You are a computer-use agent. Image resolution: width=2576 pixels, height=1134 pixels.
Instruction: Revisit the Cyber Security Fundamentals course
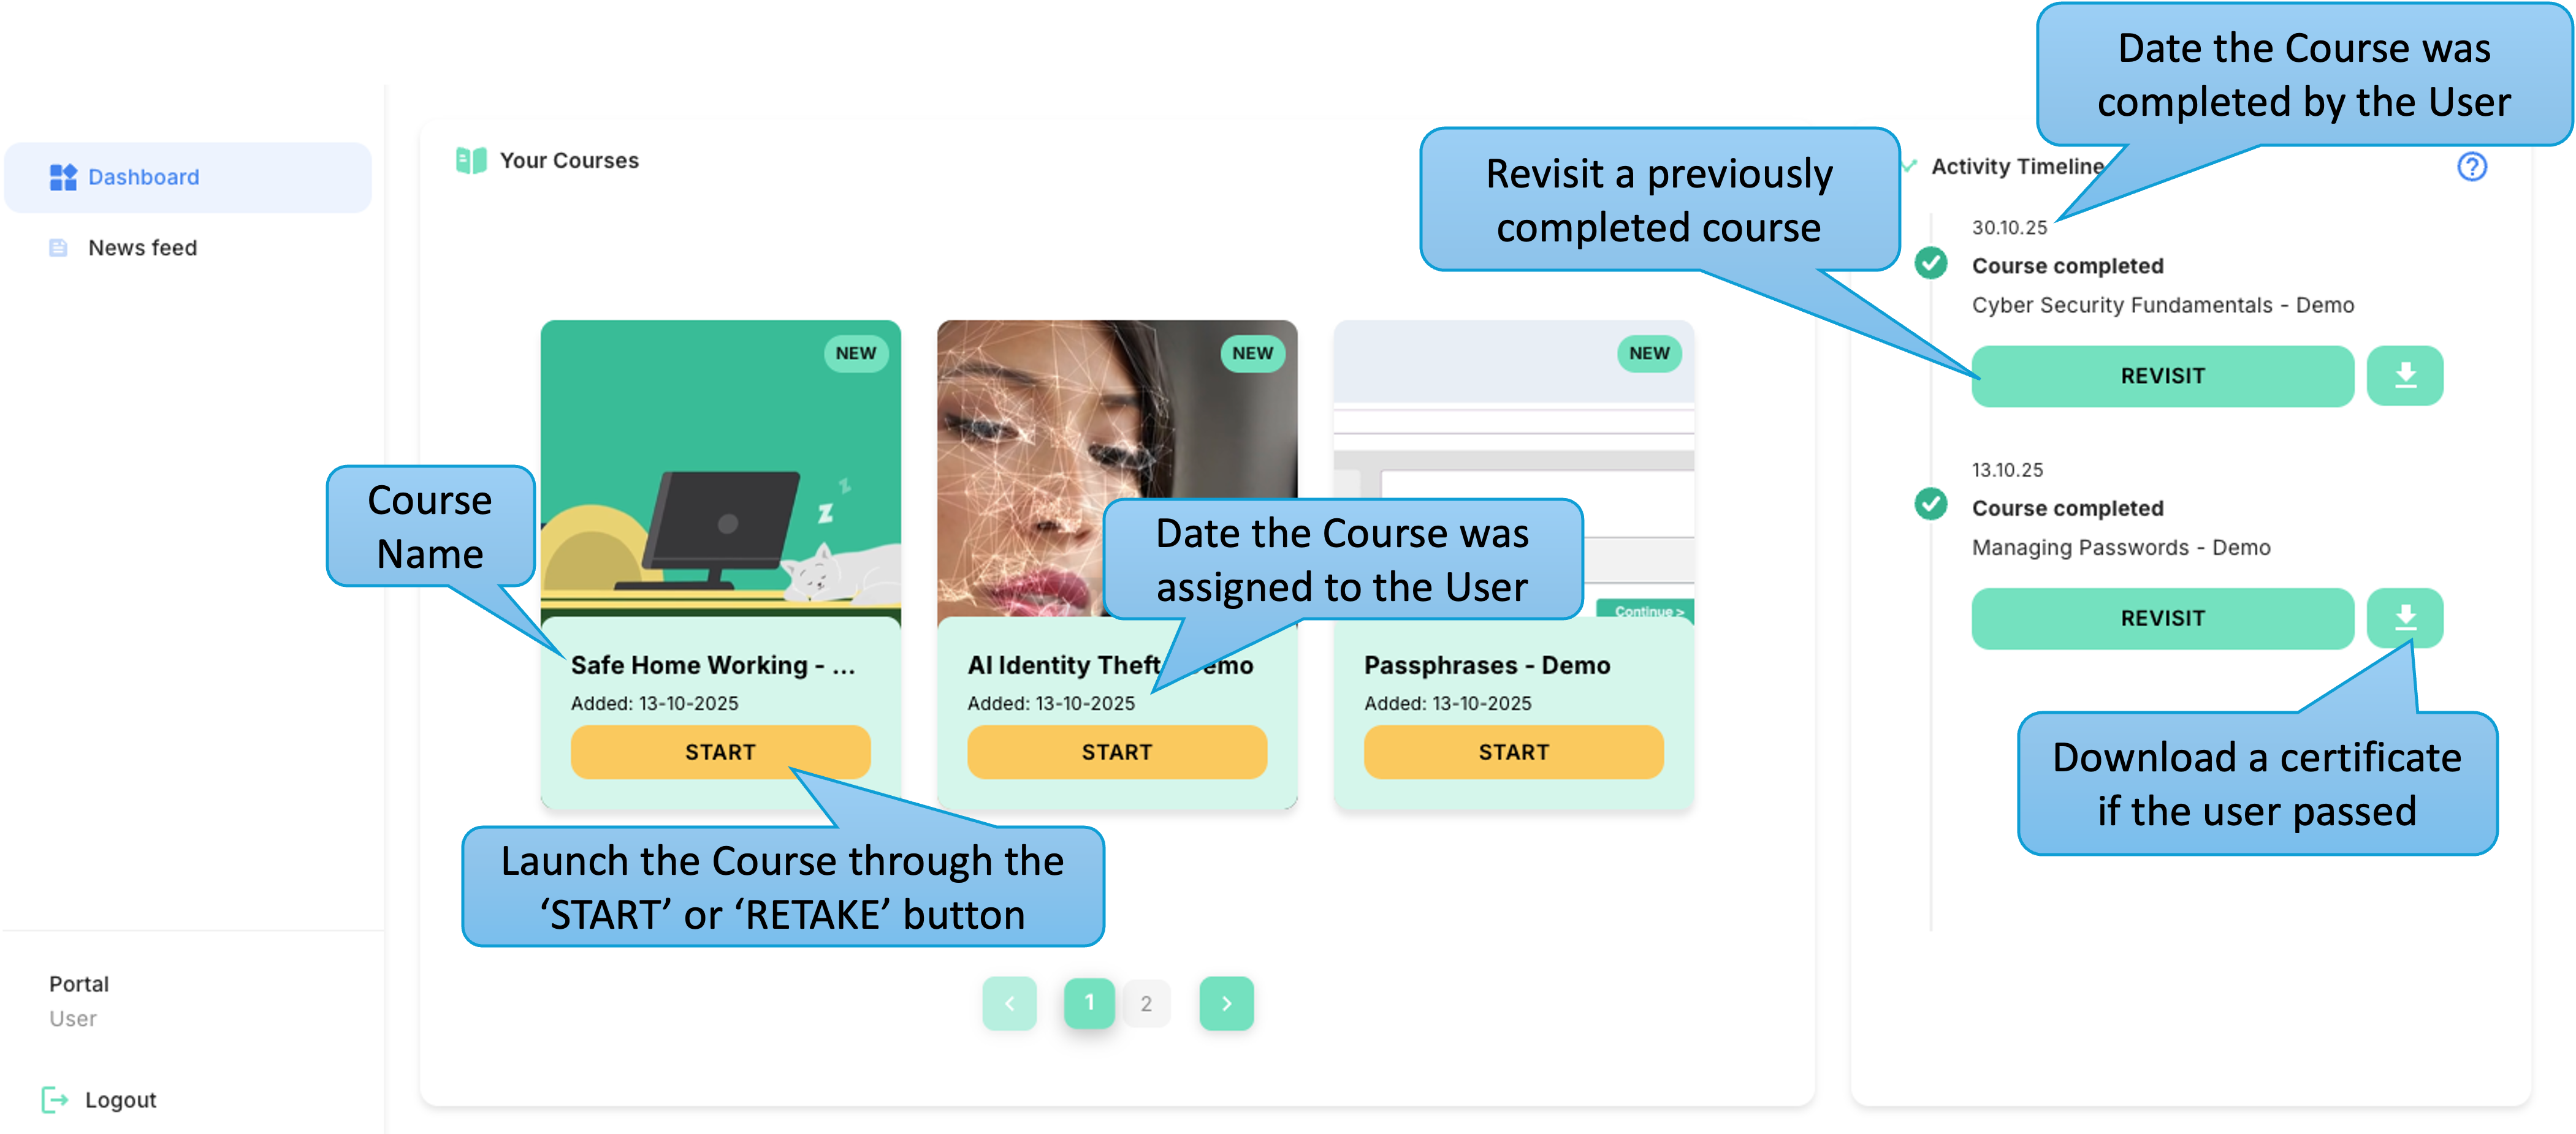[2162, 376]
